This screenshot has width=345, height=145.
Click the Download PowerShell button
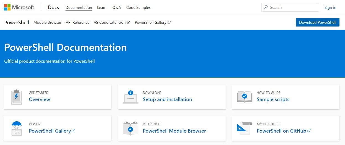[318, 22]
